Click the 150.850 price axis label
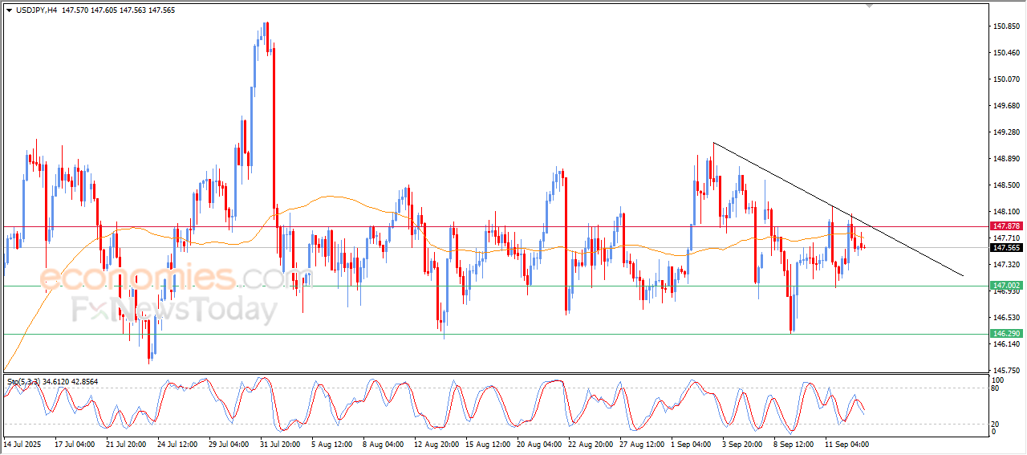 pos(1006,26)
